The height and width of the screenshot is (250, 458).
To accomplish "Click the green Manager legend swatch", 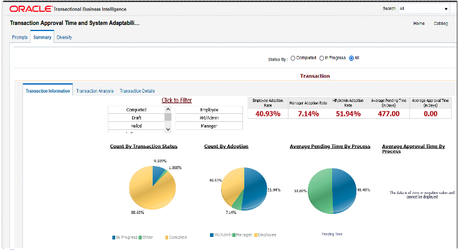I will coord(234,235).
